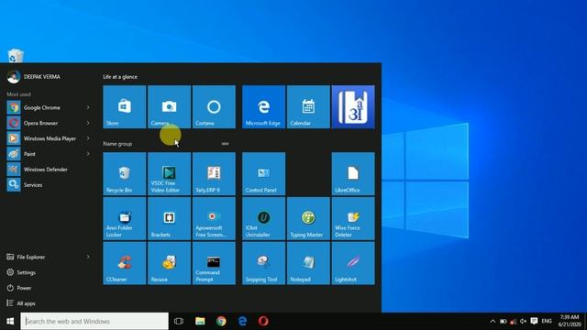
Task: Open the Recycle Bin tile
Action: pyautogui.click(x=125, y=173)
